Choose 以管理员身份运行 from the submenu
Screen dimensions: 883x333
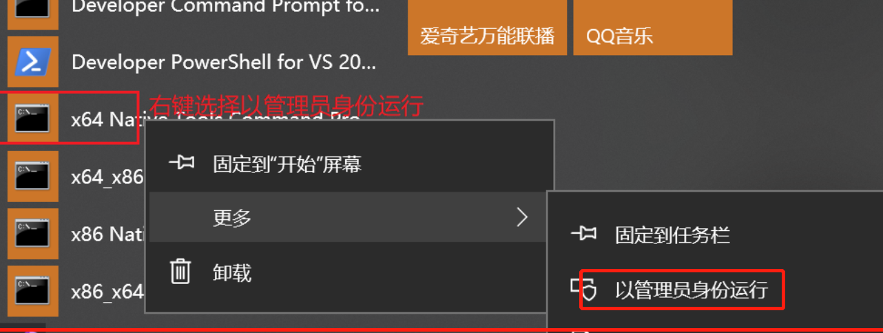pyautogui.click(x=691, y=290)
